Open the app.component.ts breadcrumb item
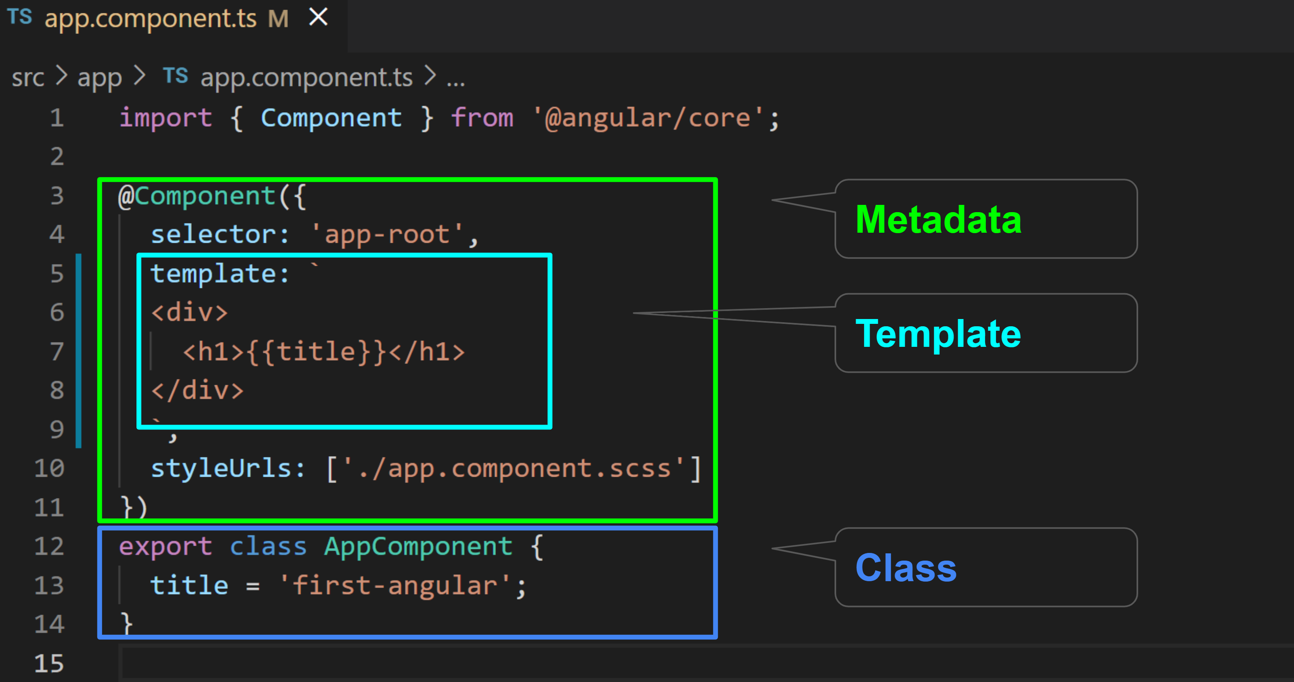This screenshot has height=682, width=1294. [x=306, y=78]
